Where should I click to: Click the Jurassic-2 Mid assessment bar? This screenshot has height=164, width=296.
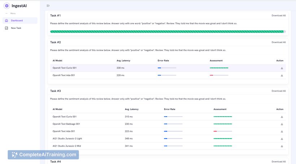click(x=223, y=146)
